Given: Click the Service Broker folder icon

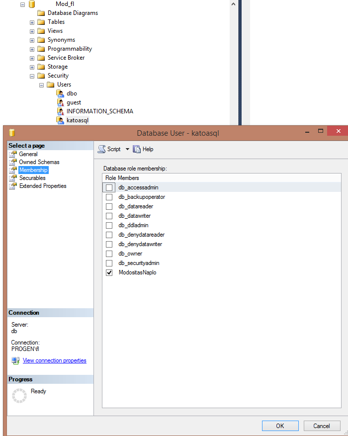Looking at the screenshot, I should pos(41,58).
